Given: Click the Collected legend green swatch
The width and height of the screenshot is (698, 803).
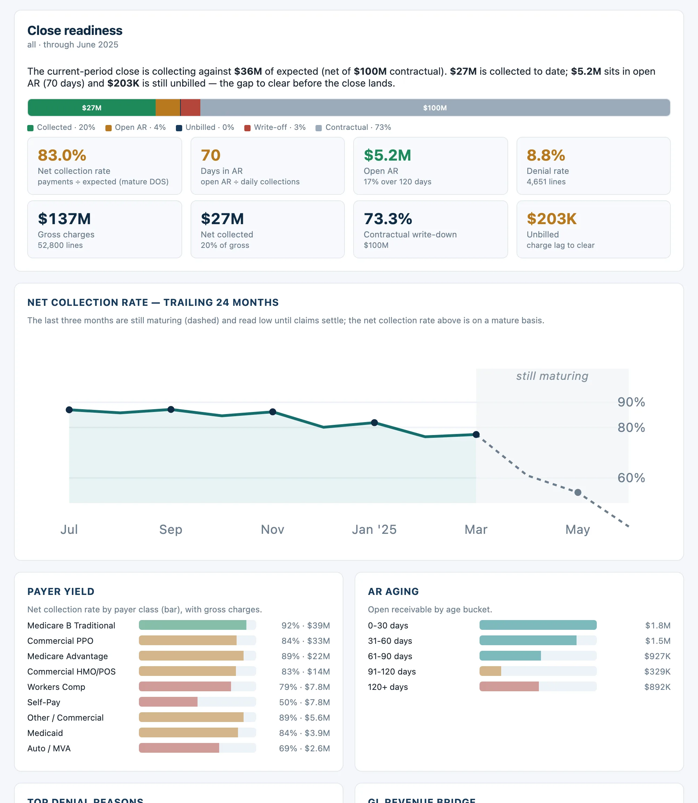Looking at the screenshot, I should click(30, 128).
